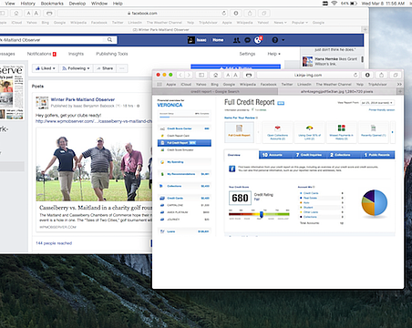
Task: Click the Facebook quick help question icon
Action: pyautogui.click(x=274, y=40)
